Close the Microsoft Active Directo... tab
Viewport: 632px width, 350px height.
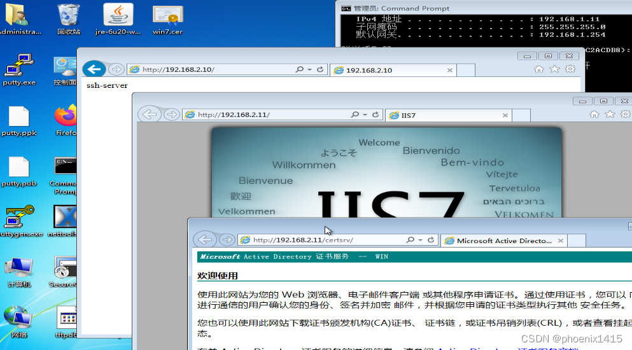pos(560,241)
